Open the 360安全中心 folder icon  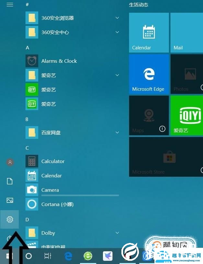pos(32,32)
